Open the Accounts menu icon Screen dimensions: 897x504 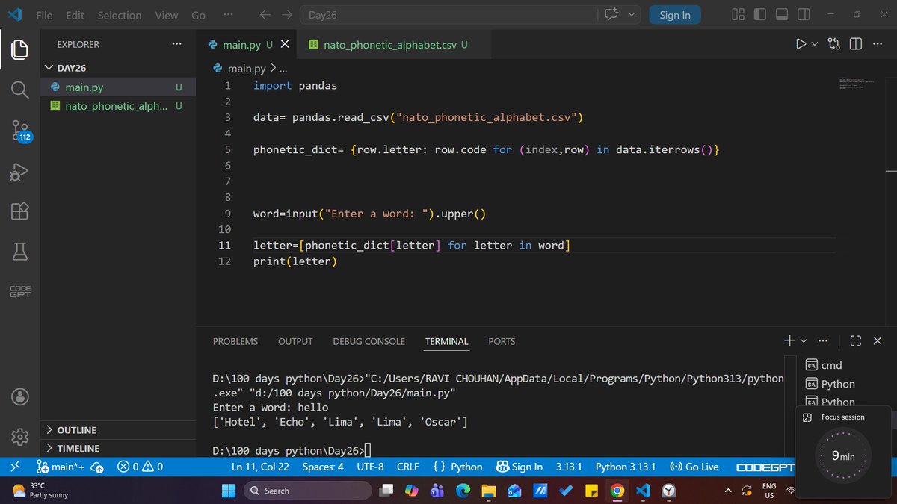[x=19, y=396]
